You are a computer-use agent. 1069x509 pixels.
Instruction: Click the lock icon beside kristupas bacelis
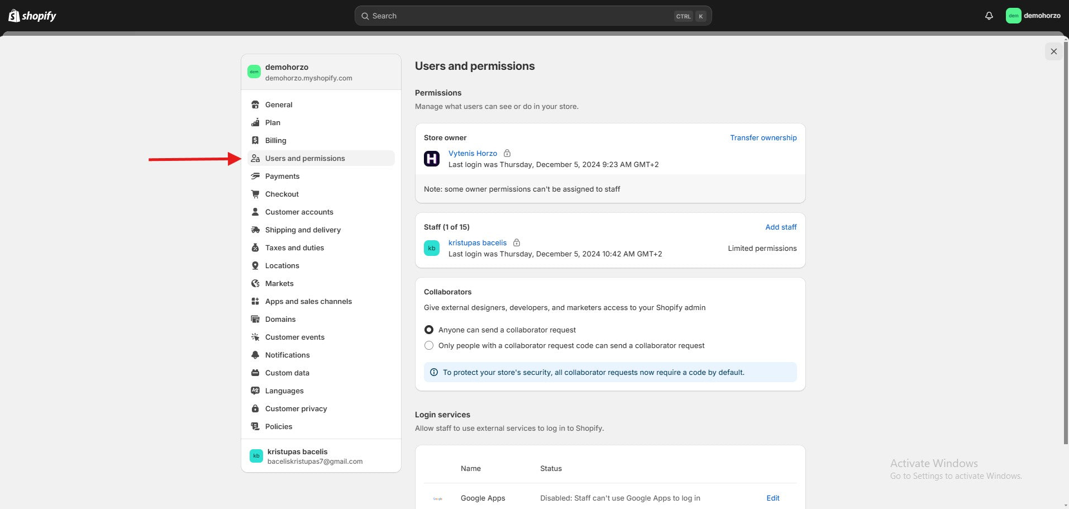[517, 242]
